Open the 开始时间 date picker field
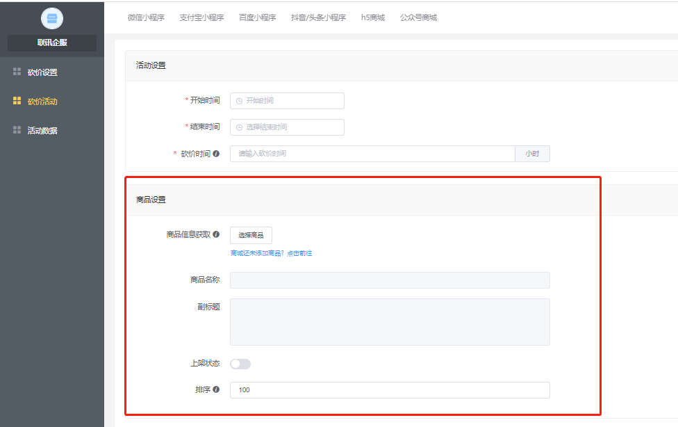The width and height of the screenshot is (678, 427). tap(287, 101)
